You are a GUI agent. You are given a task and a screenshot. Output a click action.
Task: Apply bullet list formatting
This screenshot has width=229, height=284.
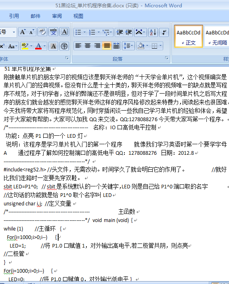click(x=78, y=32)
